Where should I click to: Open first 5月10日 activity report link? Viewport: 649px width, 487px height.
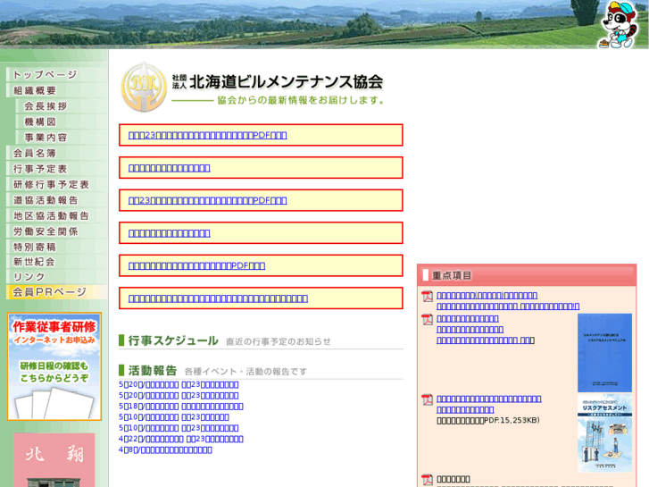pos(174,417)
